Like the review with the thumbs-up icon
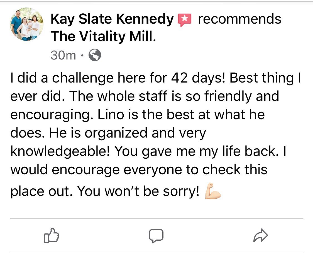313x264 pixels. [52, 236]
